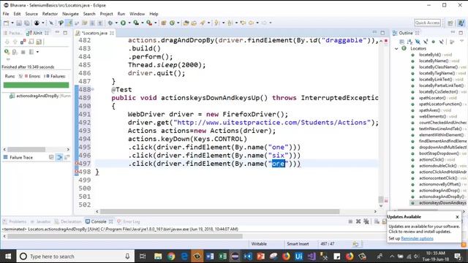
Task: Click the Updates Available notification text
Action: (x=424, y=229)
